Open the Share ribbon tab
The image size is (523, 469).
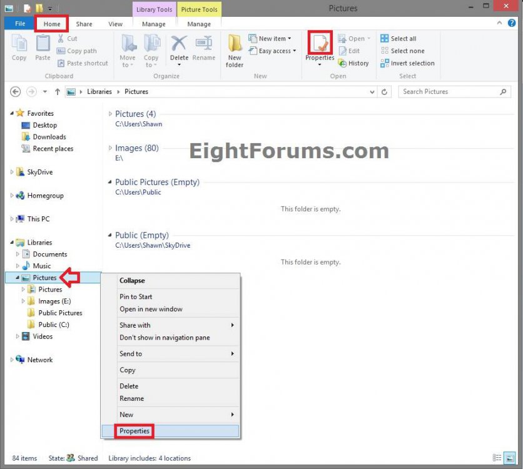[84, 24]
